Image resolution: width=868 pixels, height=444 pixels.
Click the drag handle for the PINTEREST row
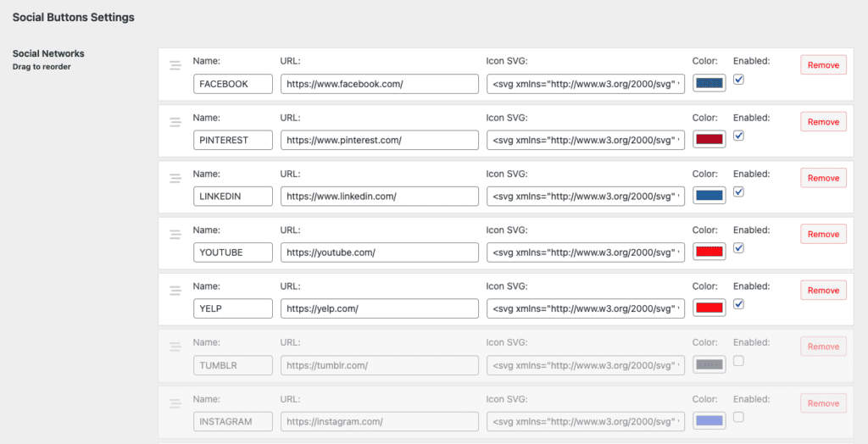click(x=175, y=122)
